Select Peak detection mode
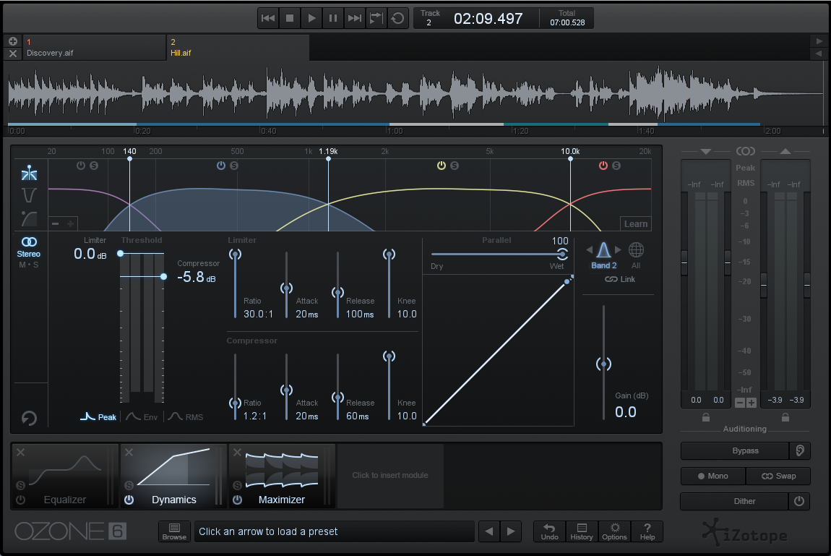This screenshot has height=556, width=831. click(x=98, y=417)
